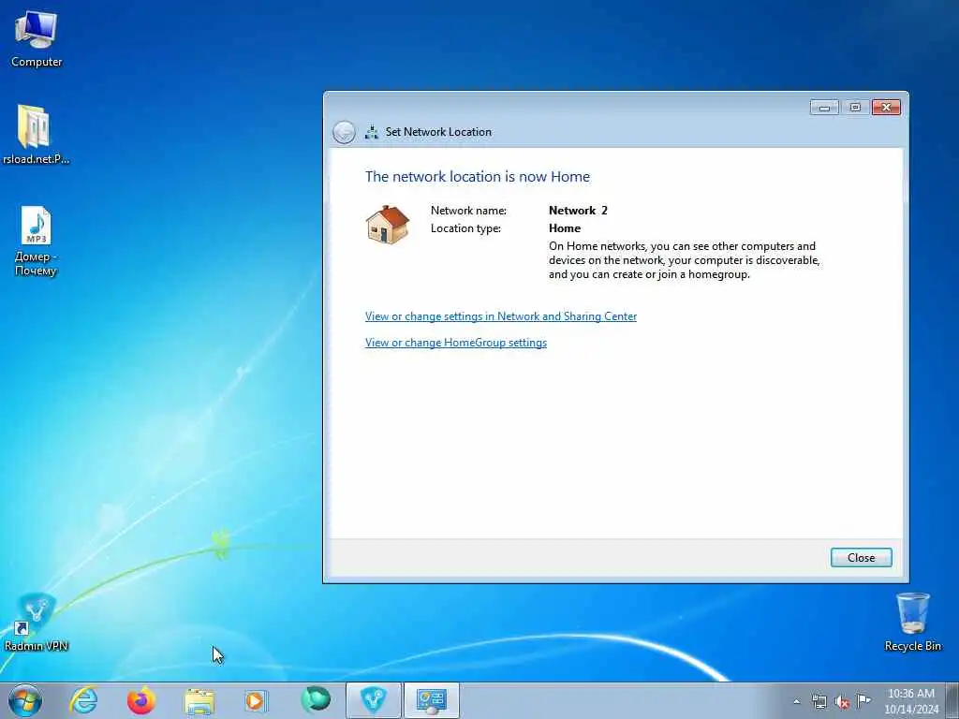959x719 pixels.
Task: Switch to Radmin VPN taskbar button
Action: [x=374, y=700]
